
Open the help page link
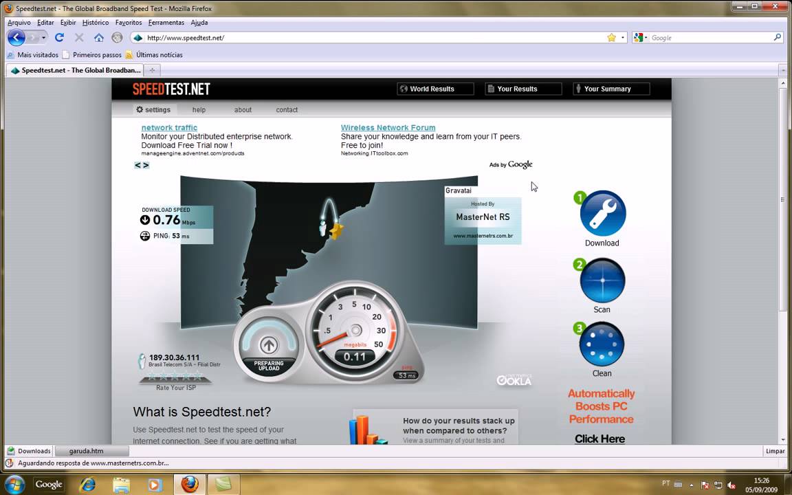pyautogui.click(x=199, y=109)
